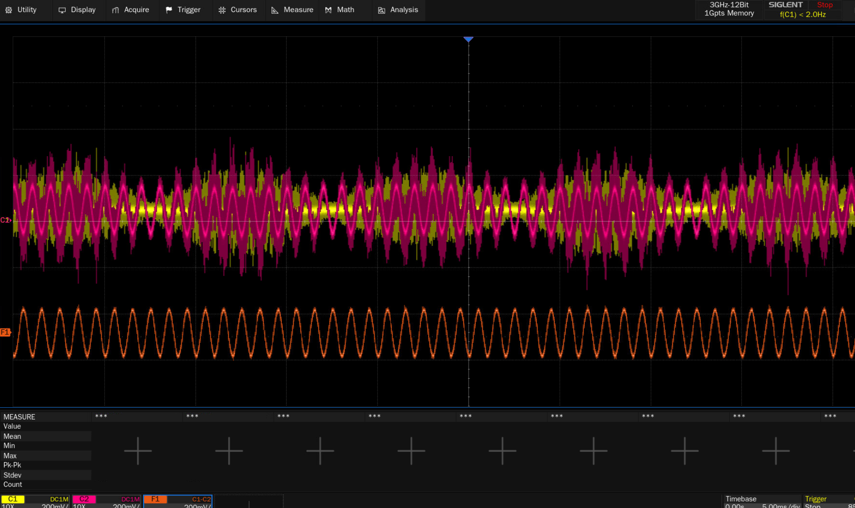Click the 3GHz-12Bit 1Gpts Memory label
Screen dimensions: 855x508
[x=729, y=9]
